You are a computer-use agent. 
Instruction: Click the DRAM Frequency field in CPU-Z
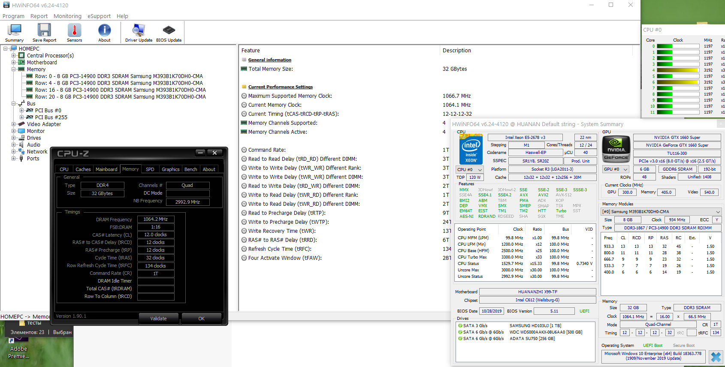click(156, 219)
